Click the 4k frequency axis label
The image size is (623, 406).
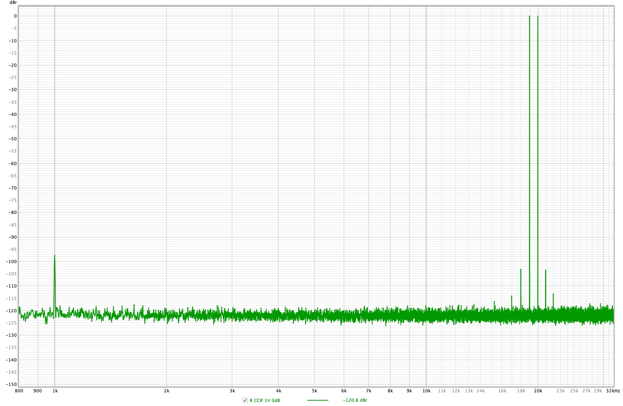[278, 391]
